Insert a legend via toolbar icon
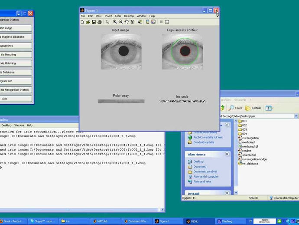Image resolution: width=299 pixels, height=225 pixels. (x=153, y=22)
